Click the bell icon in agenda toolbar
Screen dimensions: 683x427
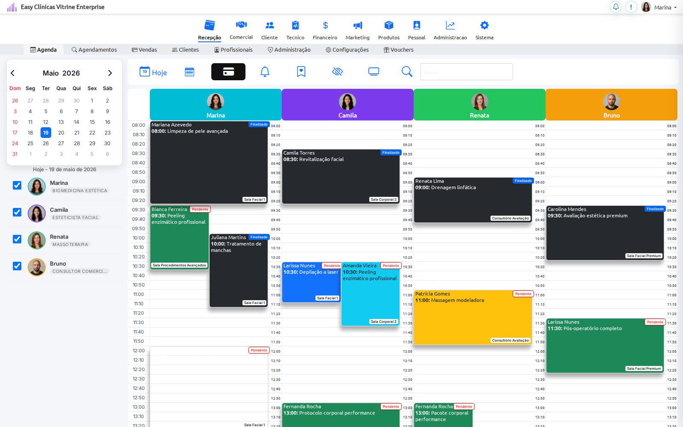pos(265,72)
